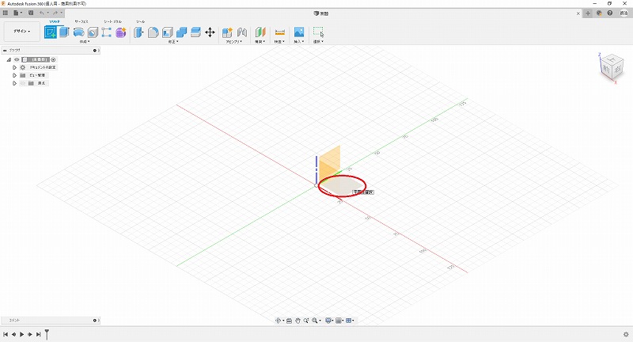Select the Revolve tool
This screenshot has width=633, height=342.
(x=78, y=32)
